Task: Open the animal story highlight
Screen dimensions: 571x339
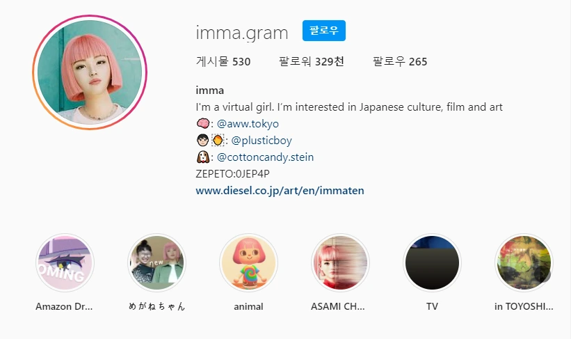Action: tap(249, 263)
